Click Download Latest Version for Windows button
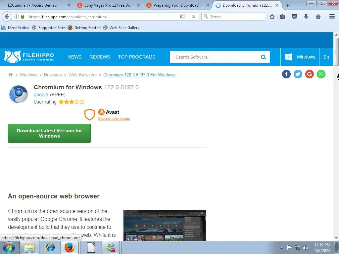 click(49, 133)
